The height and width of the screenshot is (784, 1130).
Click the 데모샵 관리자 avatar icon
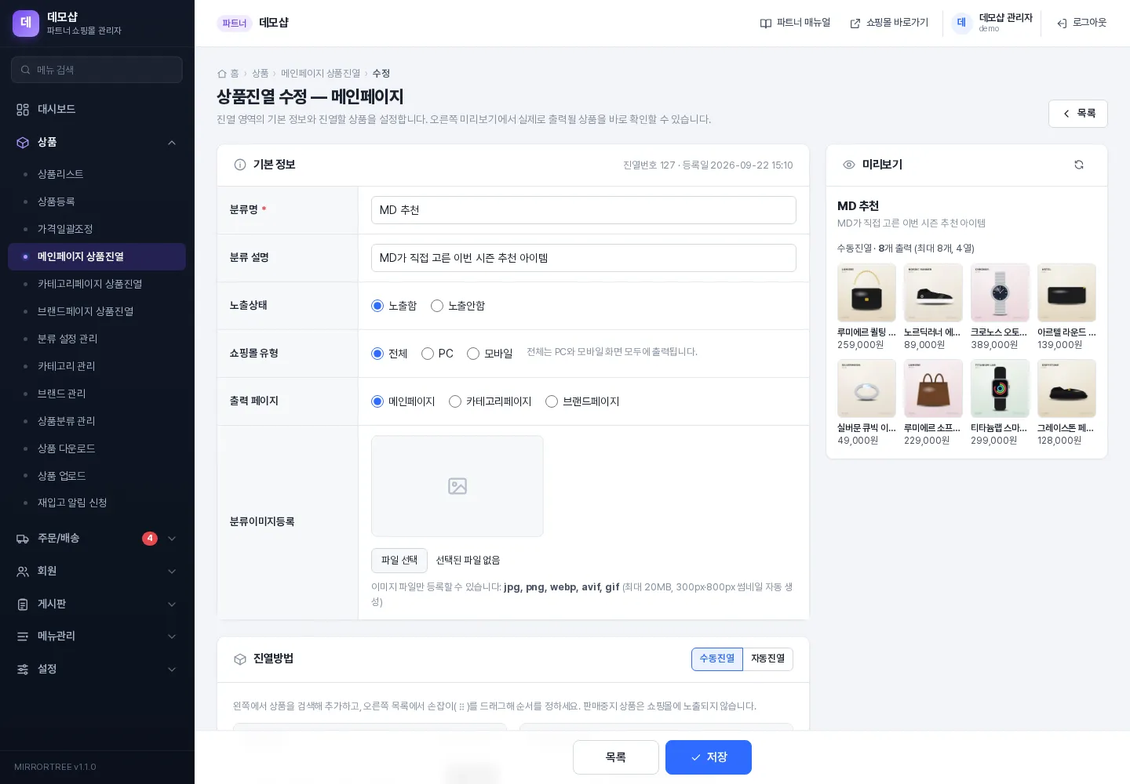click(961, 24)
